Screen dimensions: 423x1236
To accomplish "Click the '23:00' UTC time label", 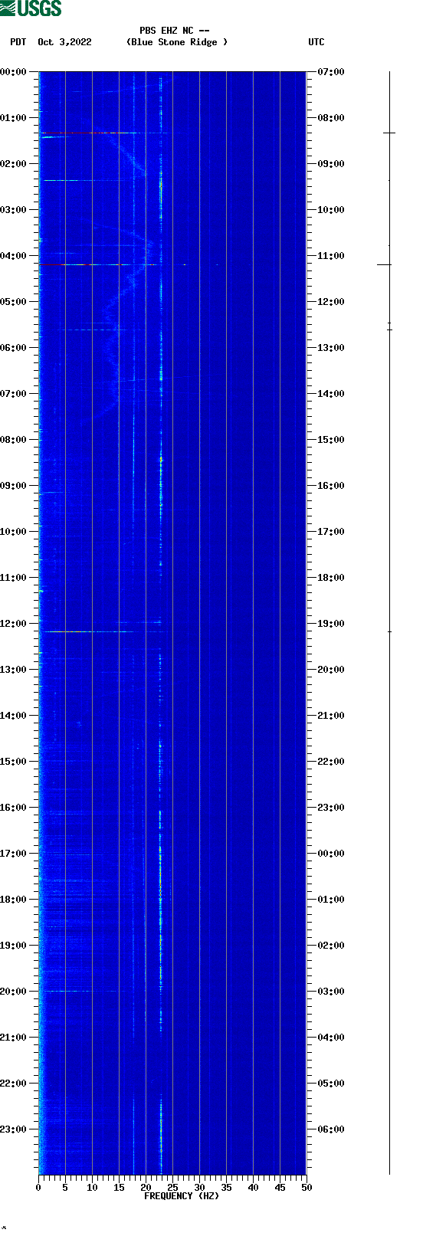I will [331, 808].
